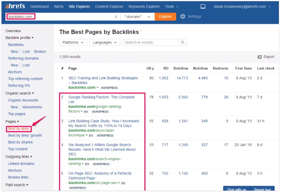281x193 pixels.
Task: Open Keywords Explorer in top navigation
Action: tap(144, 7)
